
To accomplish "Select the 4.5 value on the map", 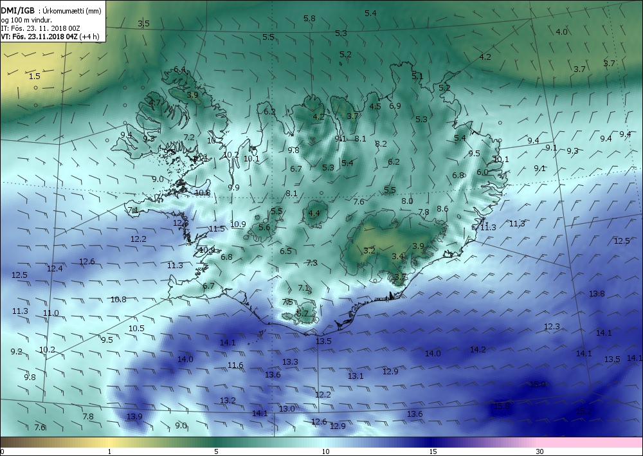I will [376, 106].
